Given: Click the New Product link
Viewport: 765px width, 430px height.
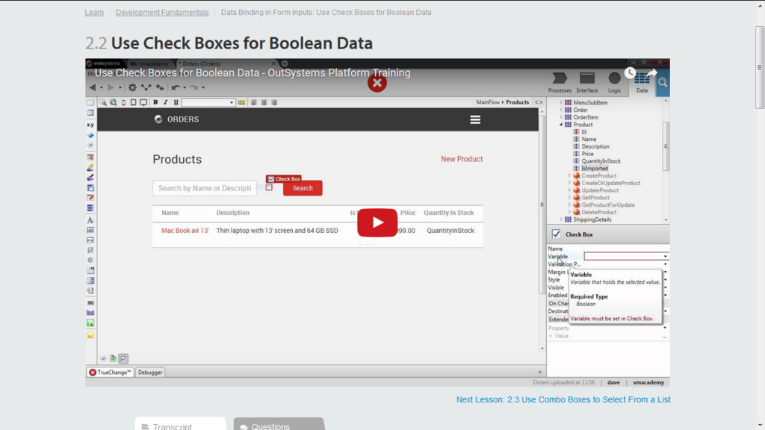Looking at the screenshot, I should pos(462,159).
